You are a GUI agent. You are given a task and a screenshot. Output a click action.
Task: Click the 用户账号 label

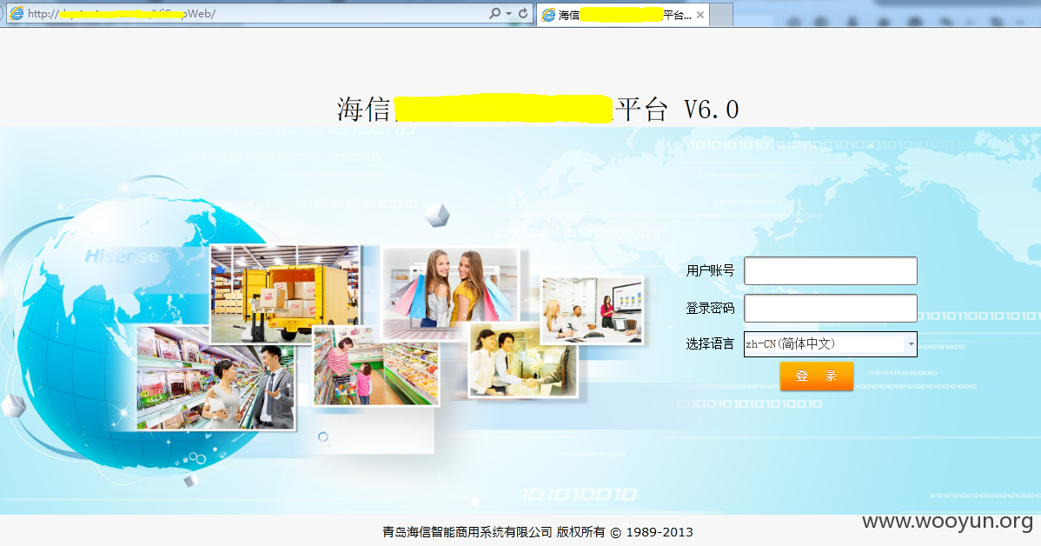pos(710,271)
